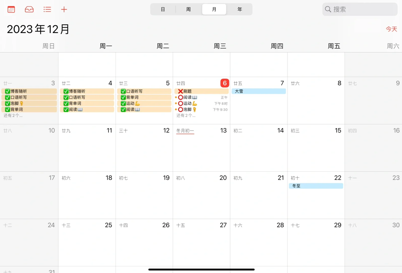The image size is (402, 273).
Task: Switch to the 年 year view tab
Action: coord(240,9)
